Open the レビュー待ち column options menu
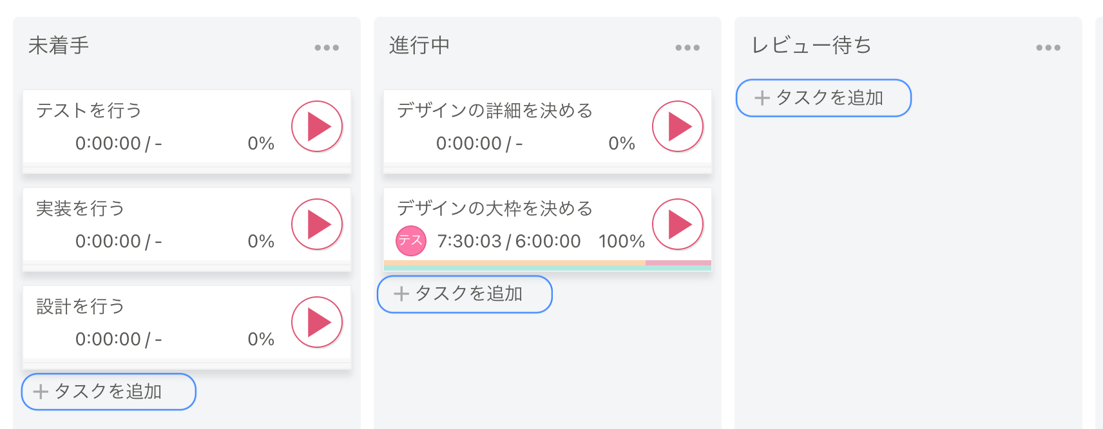This screenshot has width=1103, height=429. point(1049,46)
